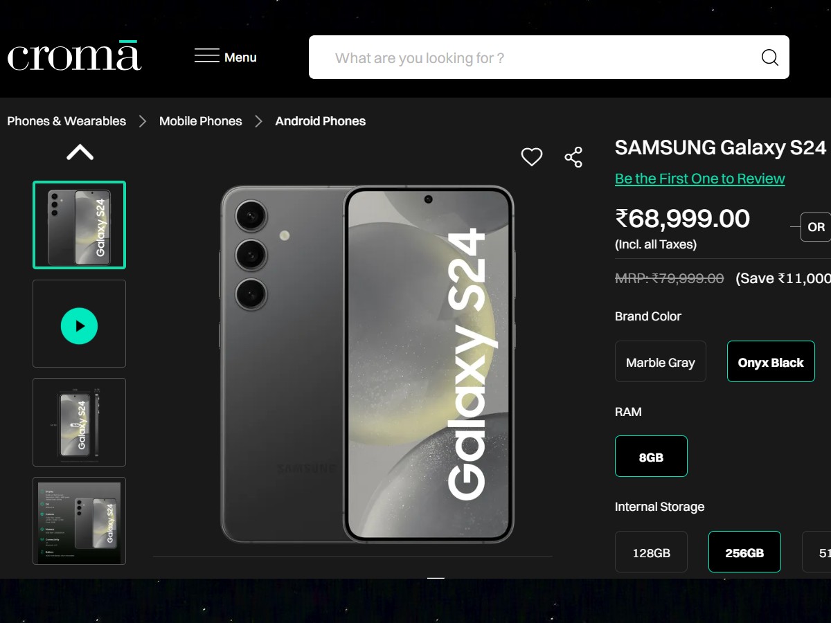Viewport: 831px width, 623px height.
Task: Select 8GB RAM option
Action: pyautogui.click(x=651, y=457)
